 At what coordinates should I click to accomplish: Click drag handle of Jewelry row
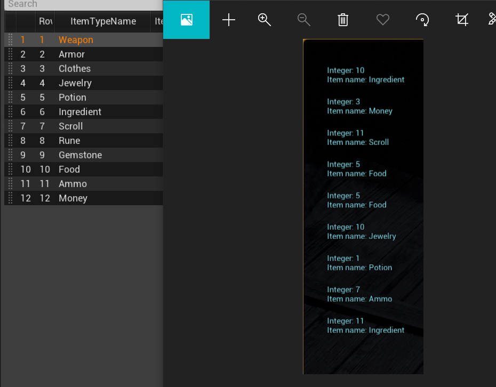[x=10, y=83]
